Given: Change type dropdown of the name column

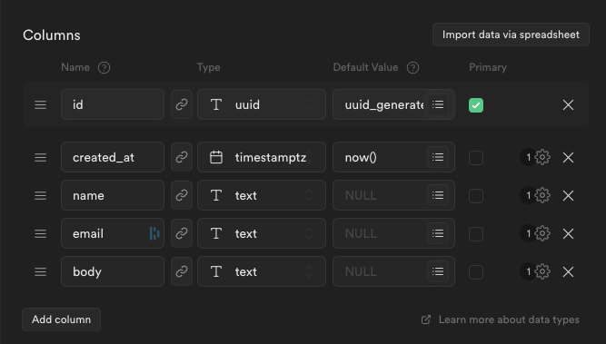Looking at the screenshot, I should pos(262,195).
